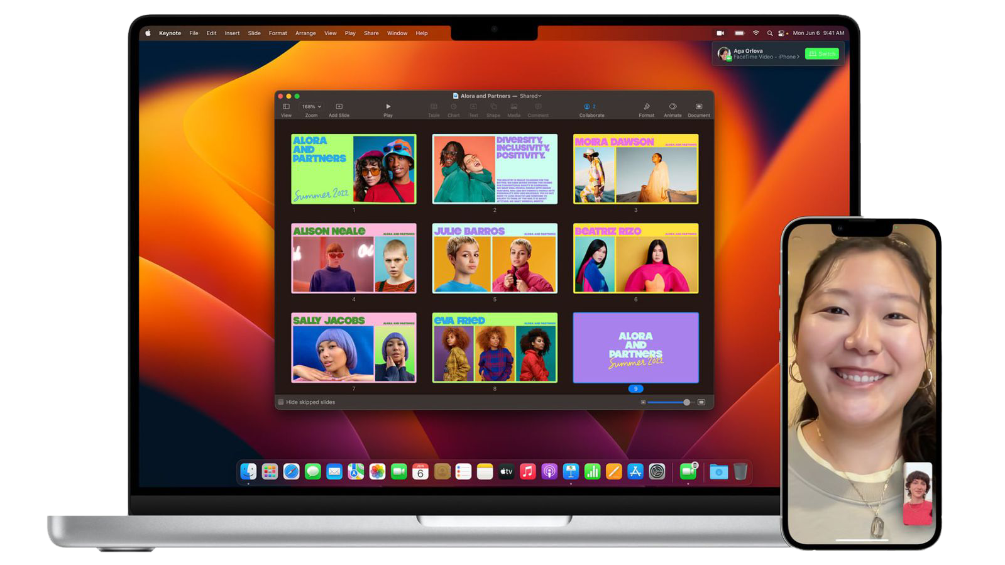
Task: Open Calendar from the Dock
Action: pos(420,471)
